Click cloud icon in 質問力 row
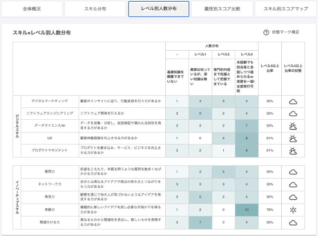 pyautogui.click(x=293, y=172)
